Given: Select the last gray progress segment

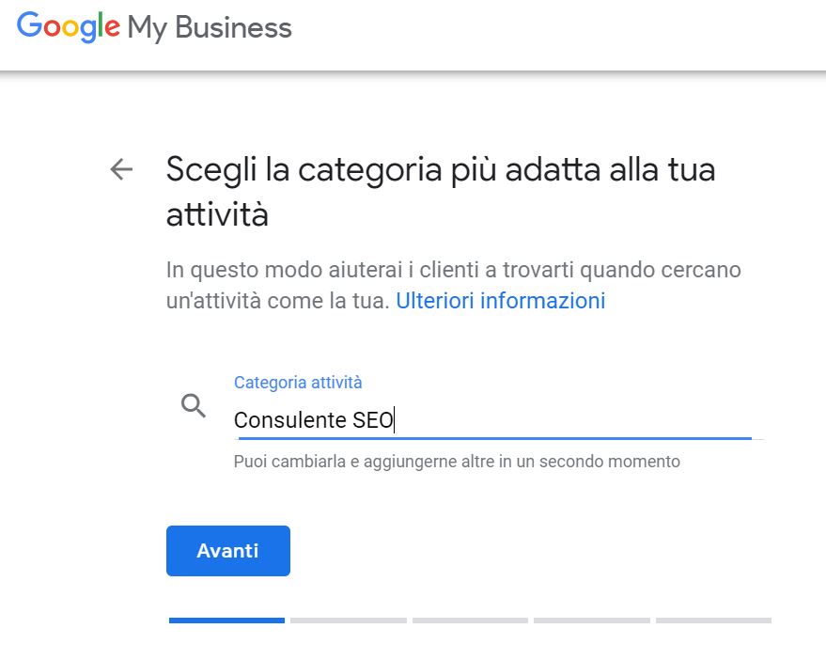Looking at the screenshot, I should click(x=713, y=621).
